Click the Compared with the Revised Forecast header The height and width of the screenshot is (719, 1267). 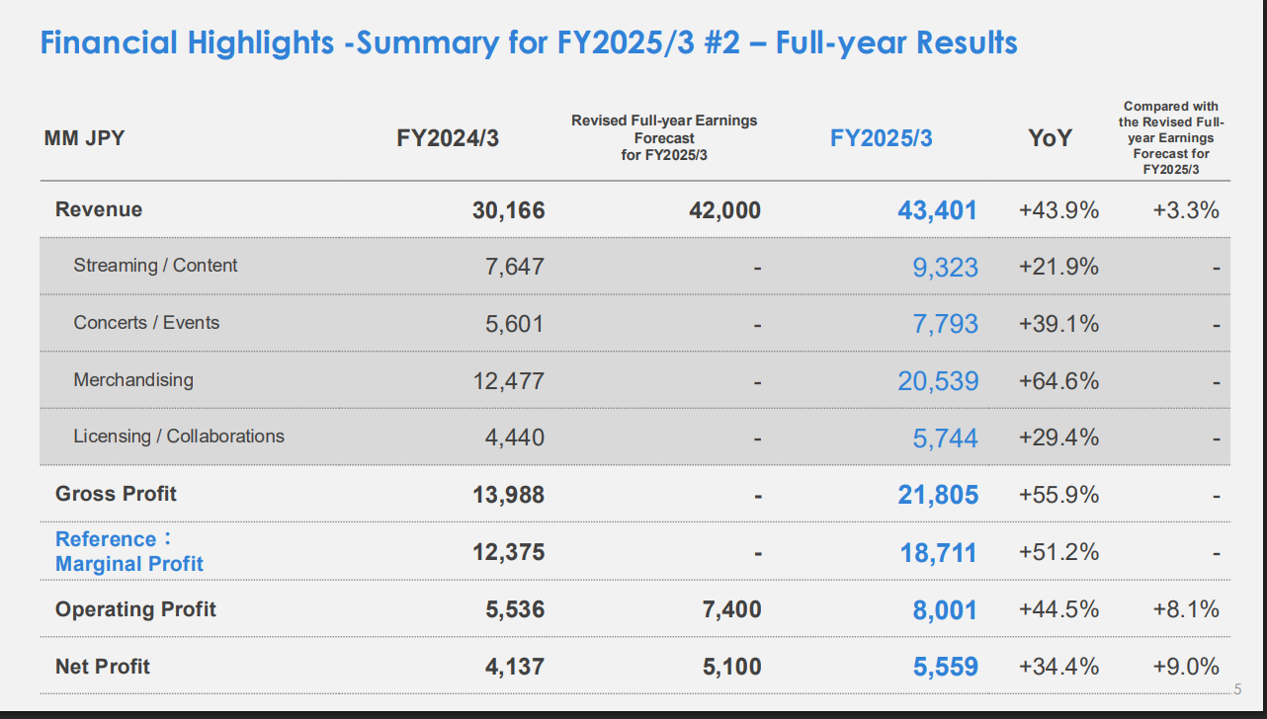pos(1171,138)
